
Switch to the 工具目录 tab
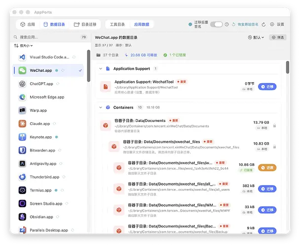point(117,25)
